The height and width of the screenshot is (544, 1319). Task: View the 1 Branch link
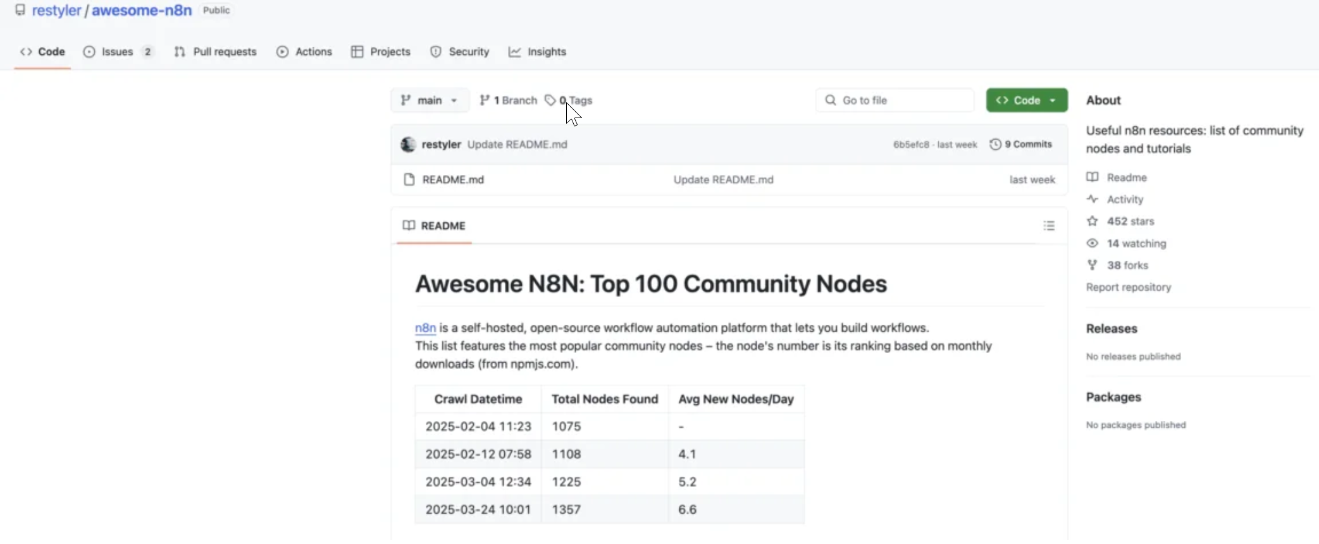[509, 100]
